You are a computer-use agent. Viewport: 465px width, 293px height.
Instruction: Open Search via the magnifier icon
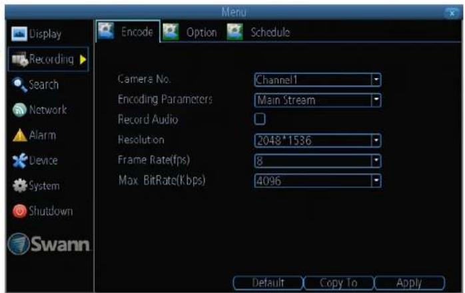20,85
